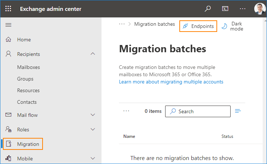This screenshot has height=164, width=267.
Task: Open Mail flow navigation item
Action: pyautogui.click(x=27, y=115)
